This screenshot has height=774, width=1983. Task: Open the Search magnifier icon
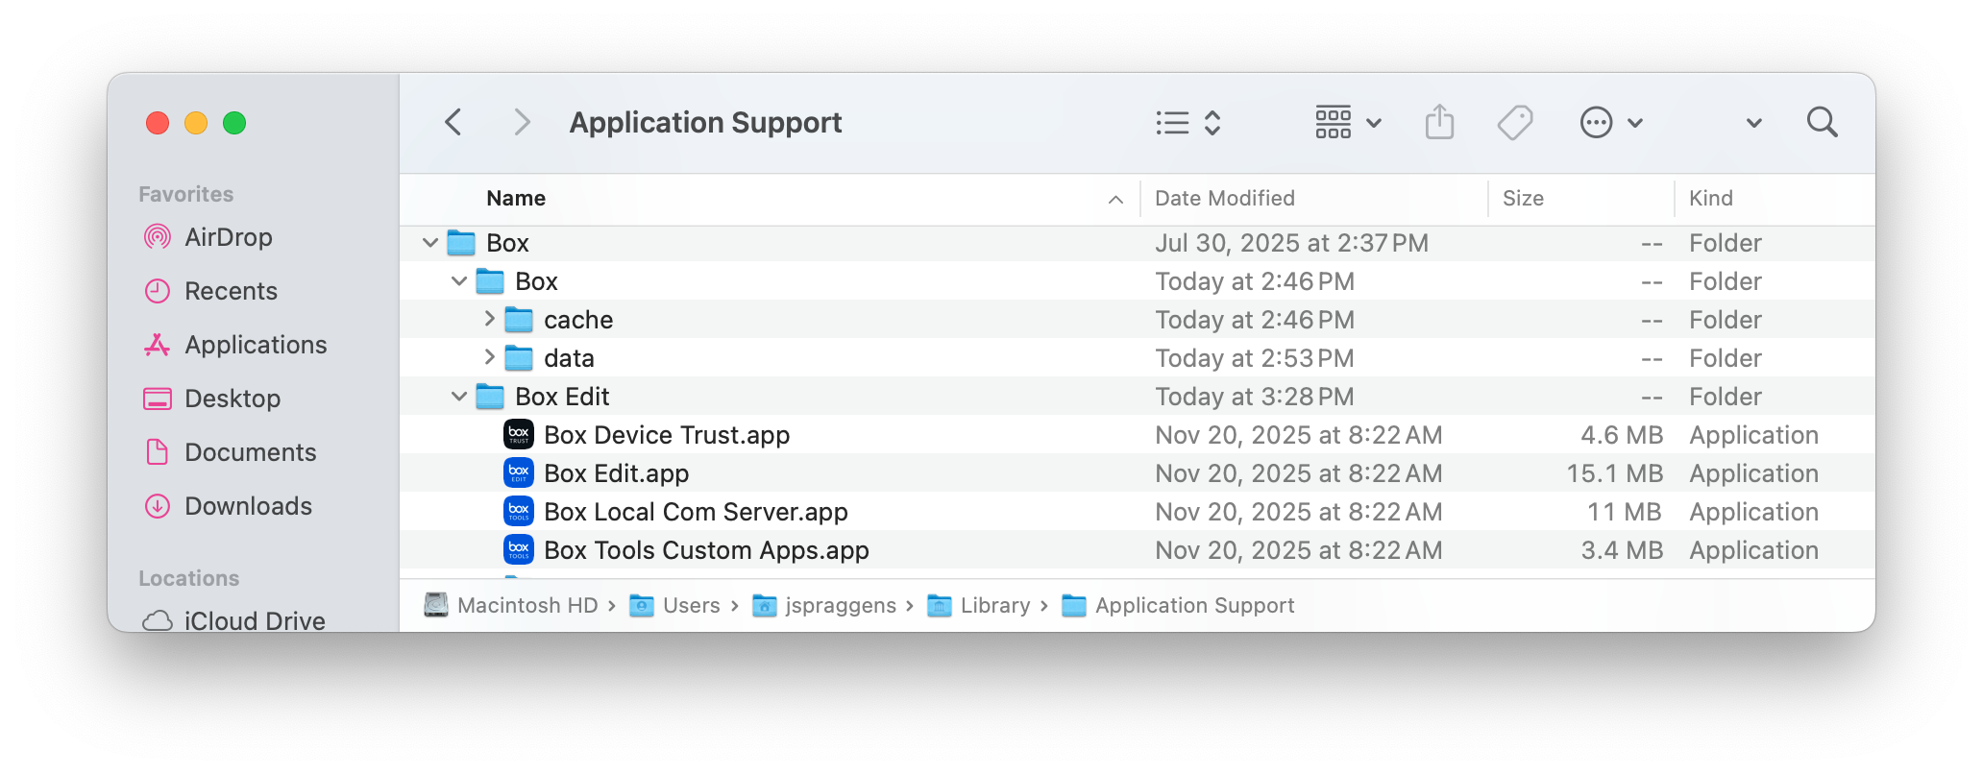(x=1822, y=123)
